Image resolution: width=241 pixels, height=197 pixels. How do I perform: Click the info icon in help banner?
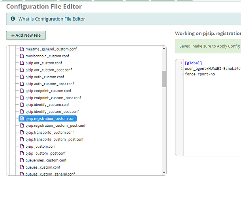[x=13, y=19]
